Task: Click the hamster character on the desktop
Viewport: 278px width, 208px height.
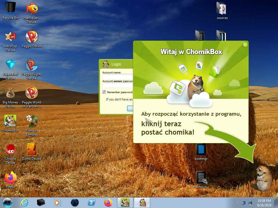Action: click(x=264, y=178)
